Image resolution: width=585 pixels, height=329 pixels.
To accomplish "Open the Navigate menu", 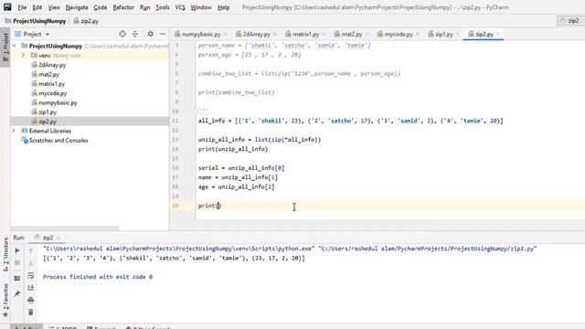I will (x=77, y=7).
